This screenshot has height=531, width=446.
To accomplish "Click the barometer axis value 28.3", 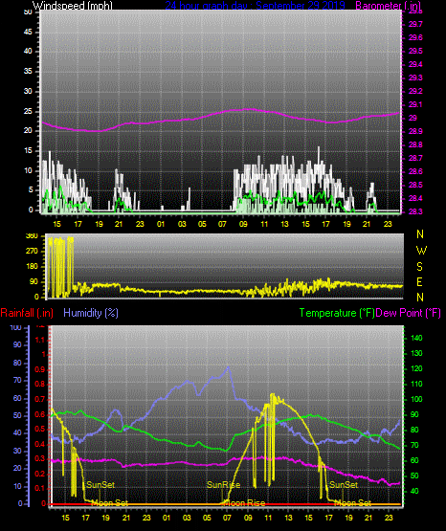I will point(415,211).
